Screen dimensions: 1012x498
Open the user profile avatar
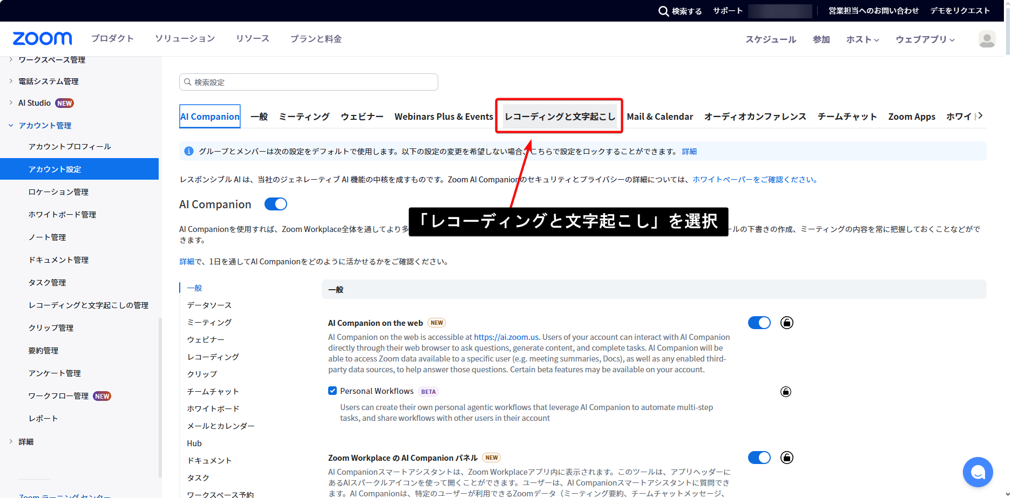tap(987, 39)
